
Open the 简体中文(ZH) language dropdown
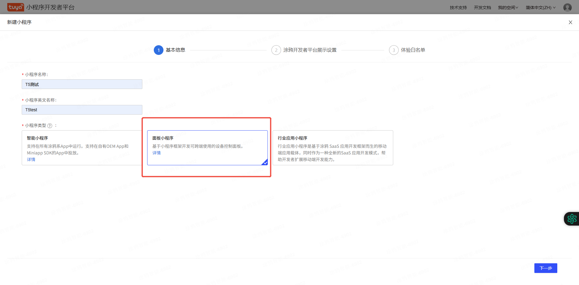pyautogui.click(x=541, y=8)
